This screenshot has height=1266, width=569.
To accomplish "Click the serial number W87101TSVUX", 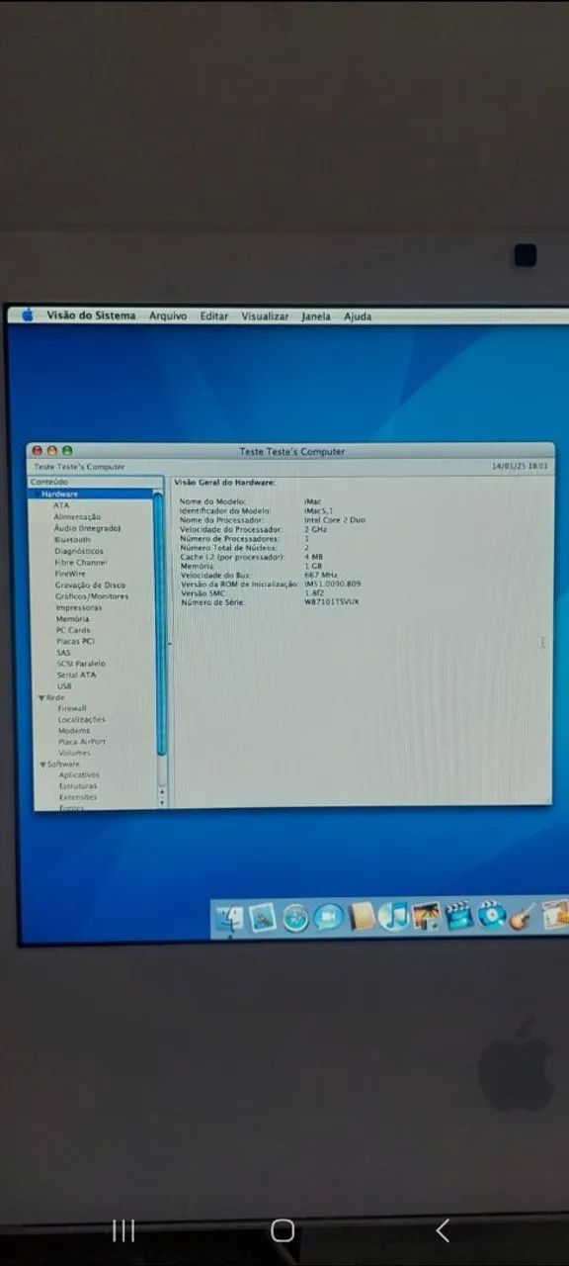I will 332,602.
